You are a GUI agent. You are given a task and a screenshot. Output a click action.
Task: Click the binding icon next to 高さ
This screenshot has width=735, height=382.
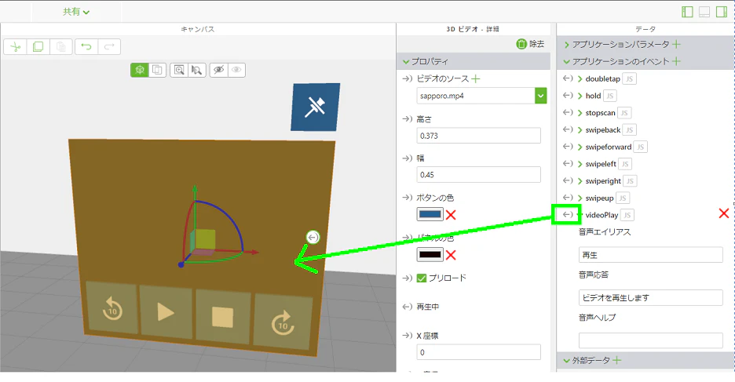coord(407,119)
